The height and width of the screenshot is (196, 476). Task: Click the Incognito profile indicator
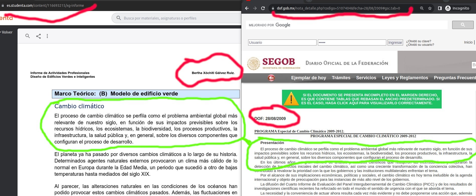pyautogui.click(x=457, y=8)
